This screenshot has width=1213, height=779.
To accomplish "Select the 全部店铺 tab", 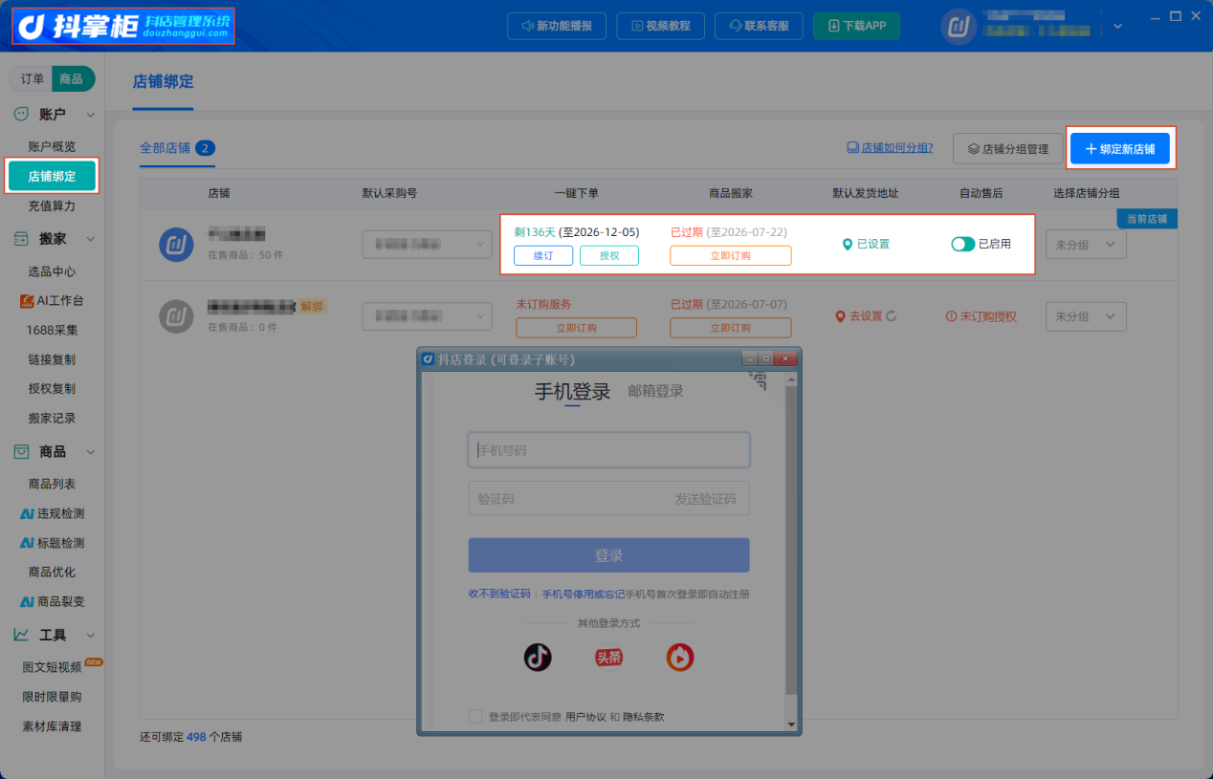I will [x=177, y=148].
